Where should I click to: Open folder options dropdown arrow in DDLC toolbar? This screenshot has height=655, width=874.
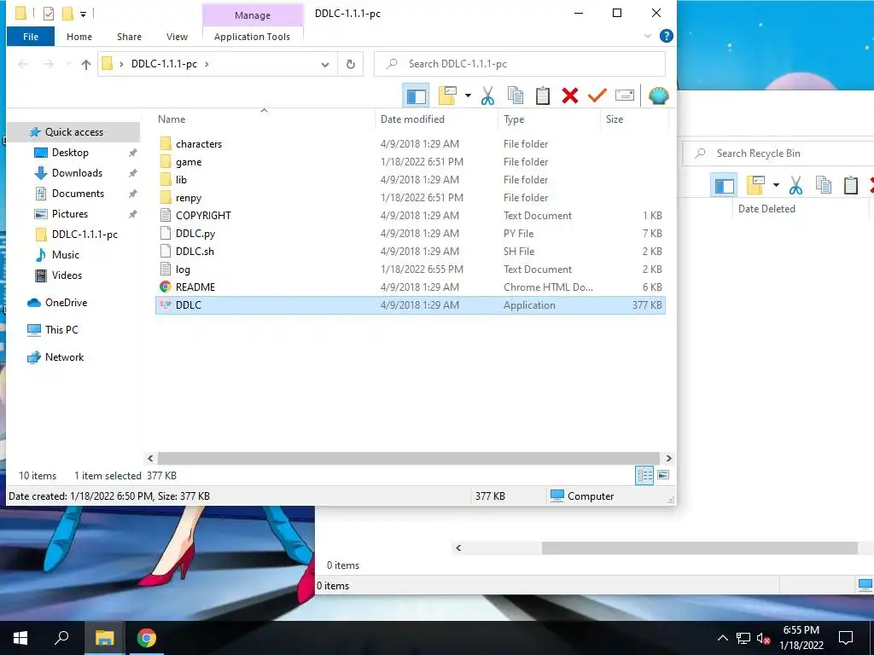468,96
